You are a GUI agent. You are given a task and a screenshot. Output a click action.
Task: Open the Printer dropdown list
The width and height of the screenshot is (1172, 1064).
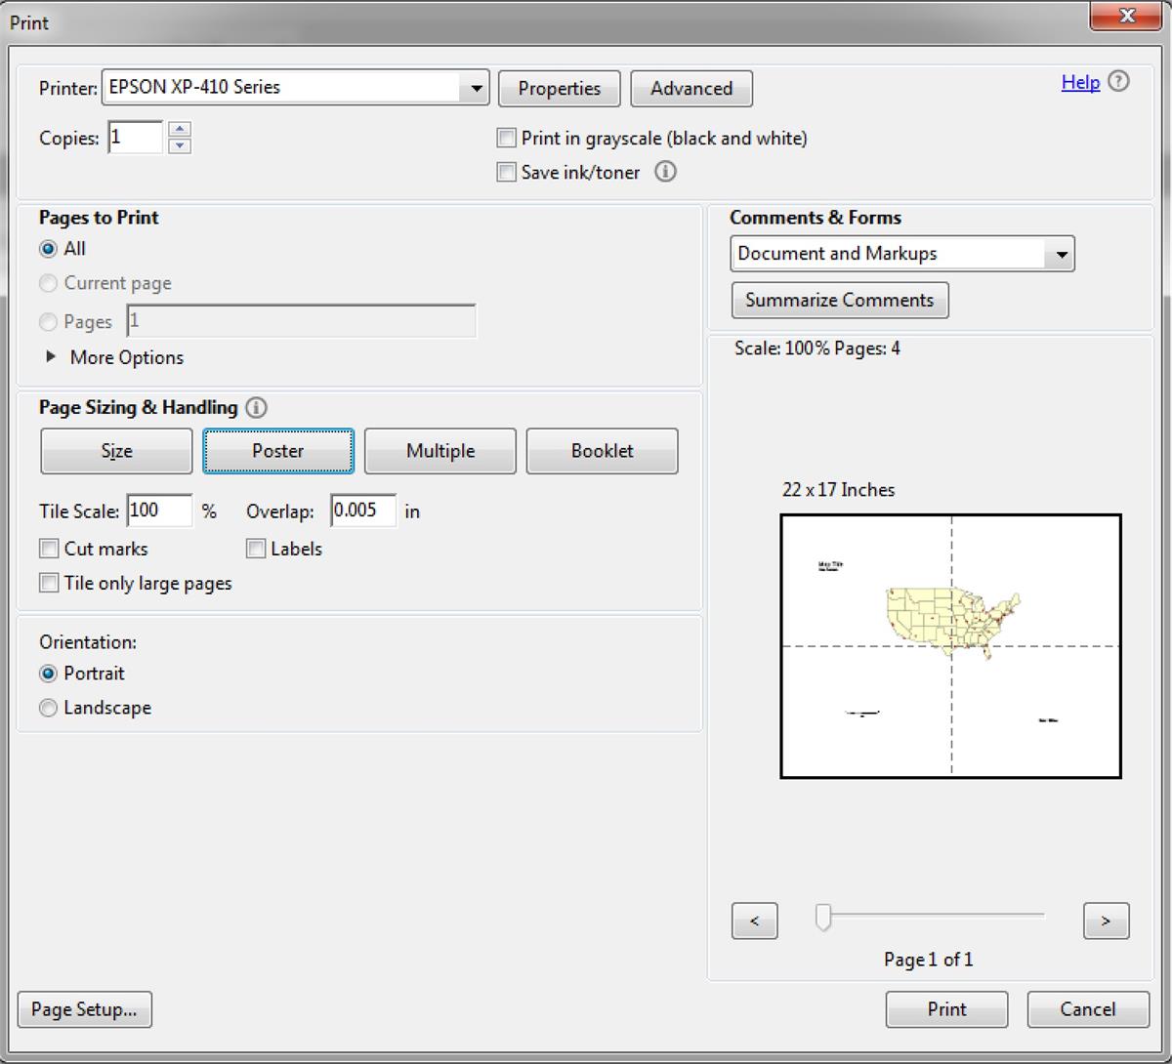pos(475,88)
